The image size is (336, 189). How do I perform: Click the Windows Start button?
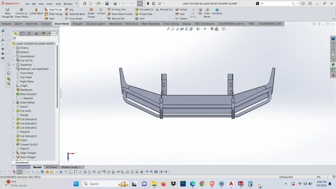[x=76, y=184]
